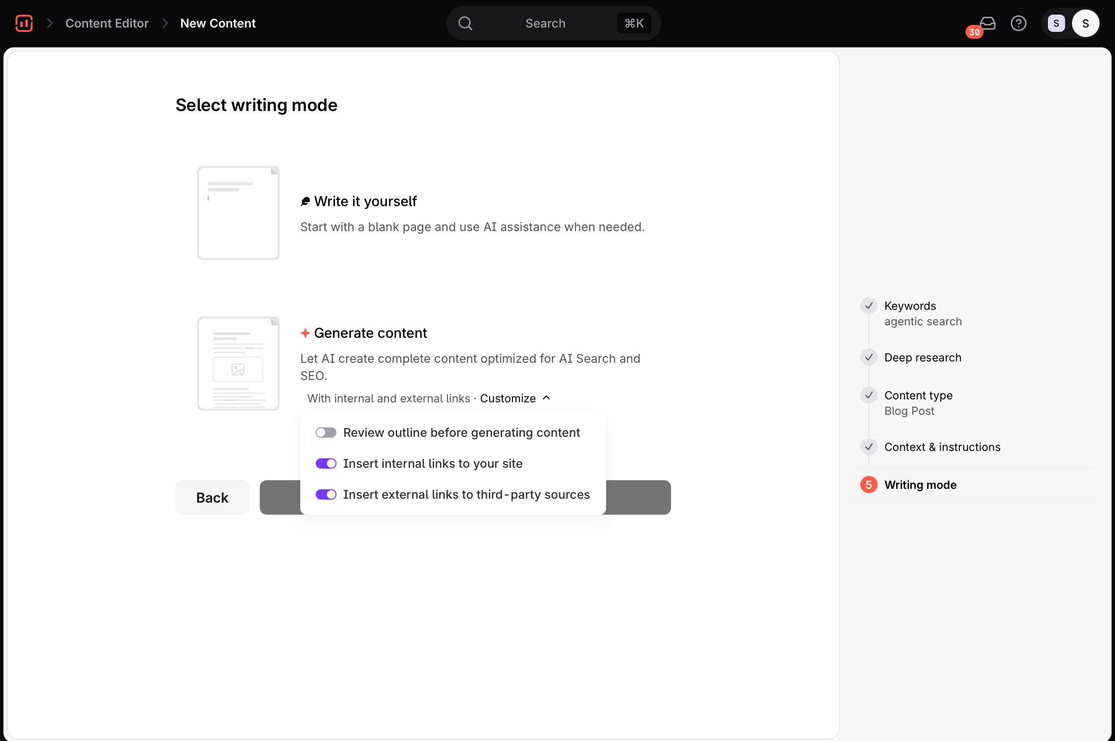
Task: Click the purple S workspace avatar
Action: coord(1056,23)
